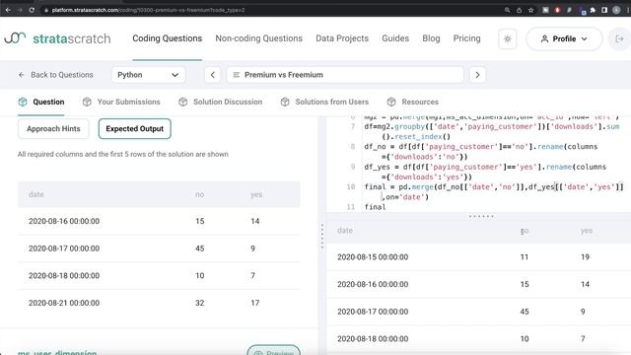The image size is (631, 355).
Task: Toggle the light/dark theme sun icon
Action: (508, 39)
